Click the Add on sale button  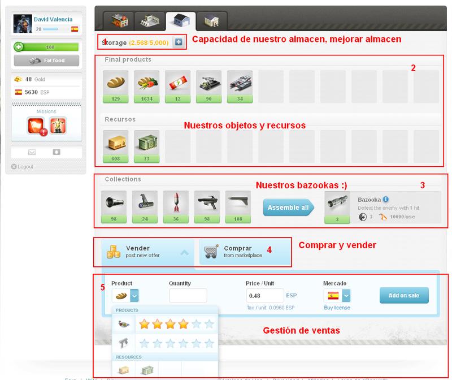pyautogui.click(x=404, y=295)
